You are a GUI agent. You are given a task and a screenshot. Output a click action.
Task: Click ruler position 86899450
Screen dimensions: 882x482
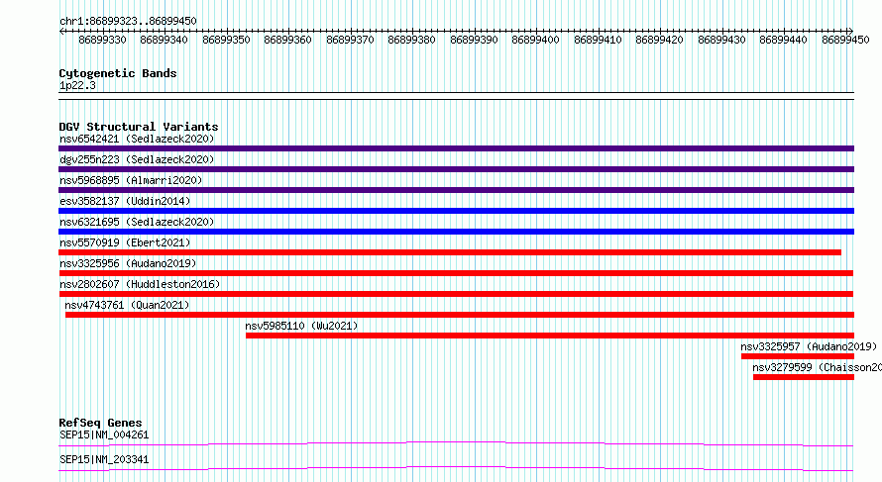(x=845, y=40)
